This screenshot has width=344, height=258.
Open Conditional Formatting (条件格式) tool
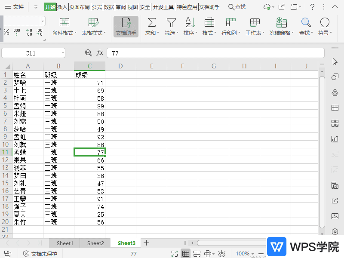(x=64, y=27)
